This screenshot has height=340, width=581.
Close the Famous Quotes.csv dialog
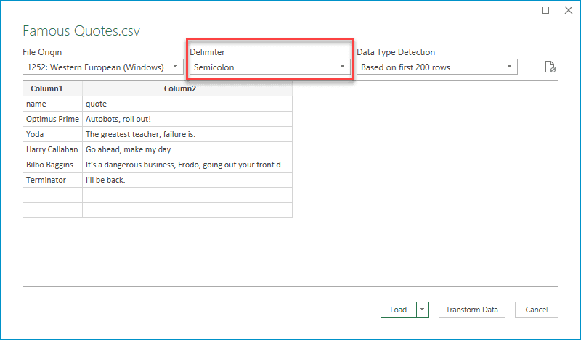click(569, 10)
